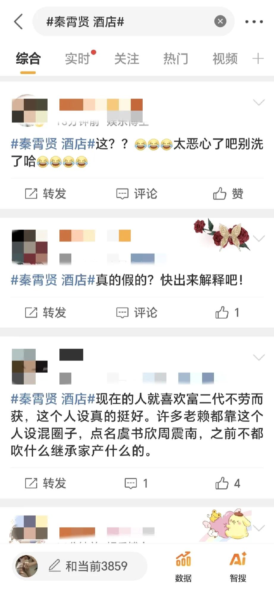Screen dimensions: 274x589
Task: Like the third post showing 4 likes
Action: [228, 483]
